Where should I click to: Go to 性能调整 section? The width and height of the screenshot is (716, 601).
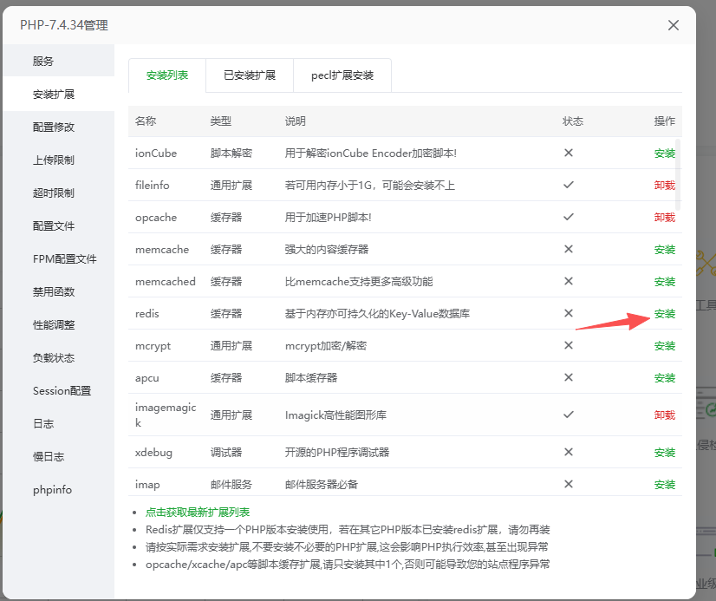click(58, 324)
